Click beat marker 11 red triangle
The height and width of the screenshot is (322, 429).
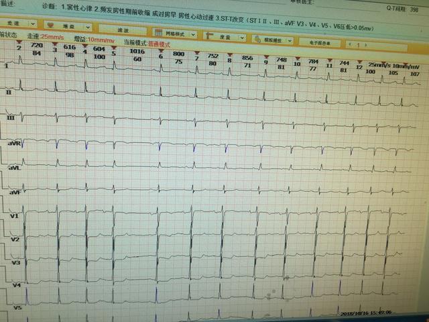tap(330, 60)
